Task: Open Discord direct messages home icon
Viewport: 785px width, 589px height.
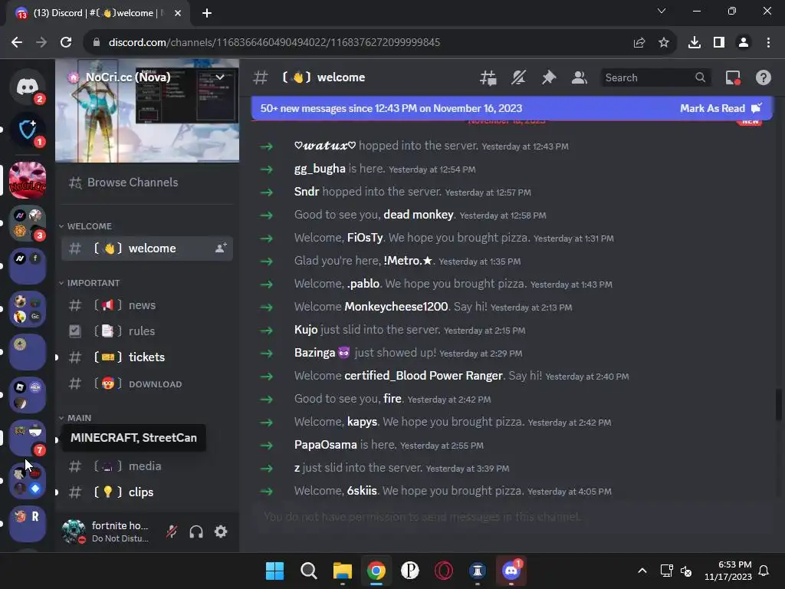Action: [x=28, y=87]
